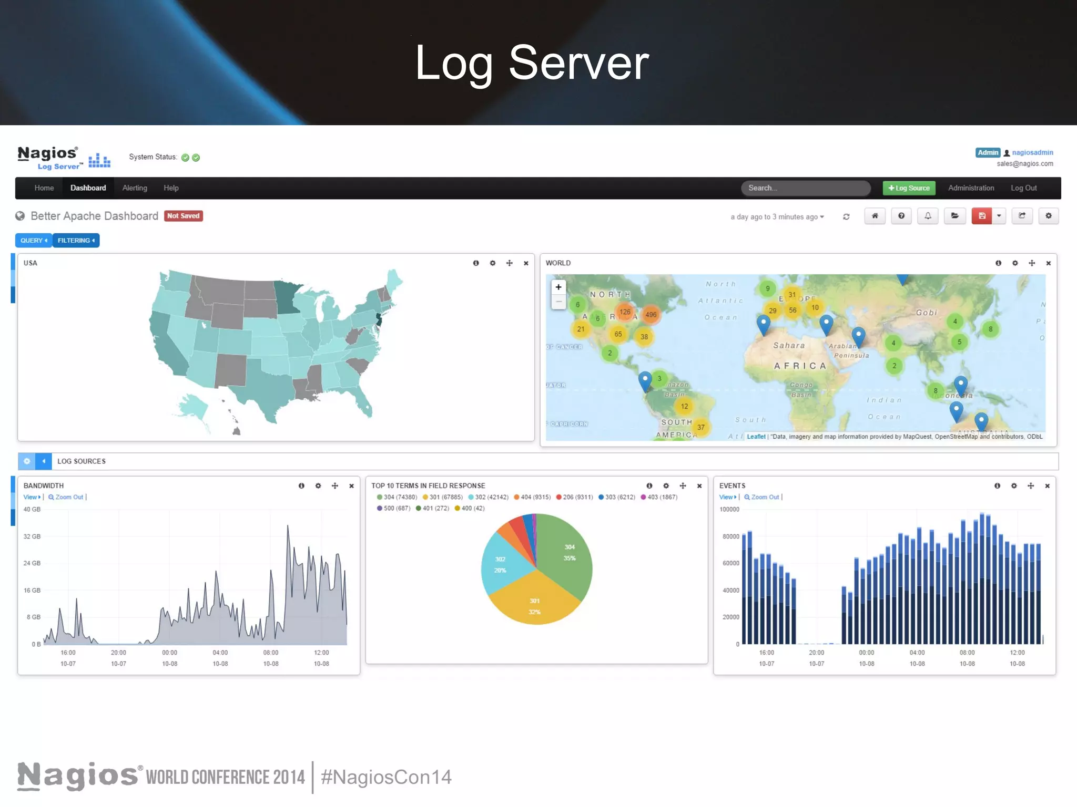Click Zoom Out in BANDWIDTH panel
Screen dimensions: 1077x807
click(66, 497)
